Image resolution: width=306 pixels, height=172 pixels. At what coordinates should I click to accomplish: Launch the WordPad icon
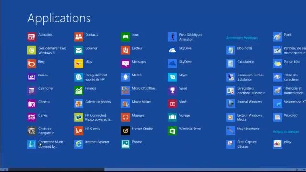click(277, 117)
